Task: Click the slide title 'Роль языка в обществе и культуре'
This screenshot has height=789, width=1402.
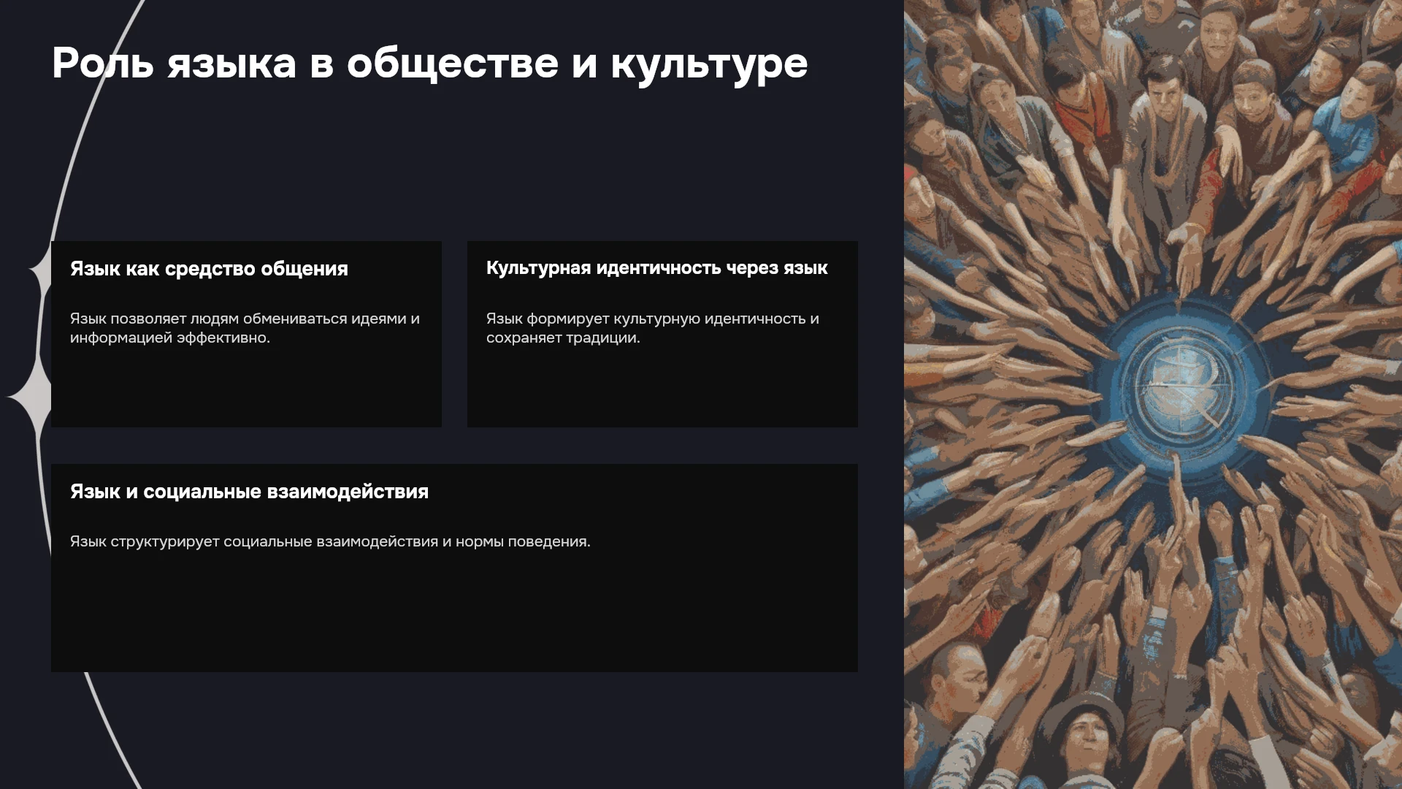Action: tap(429, 64)
